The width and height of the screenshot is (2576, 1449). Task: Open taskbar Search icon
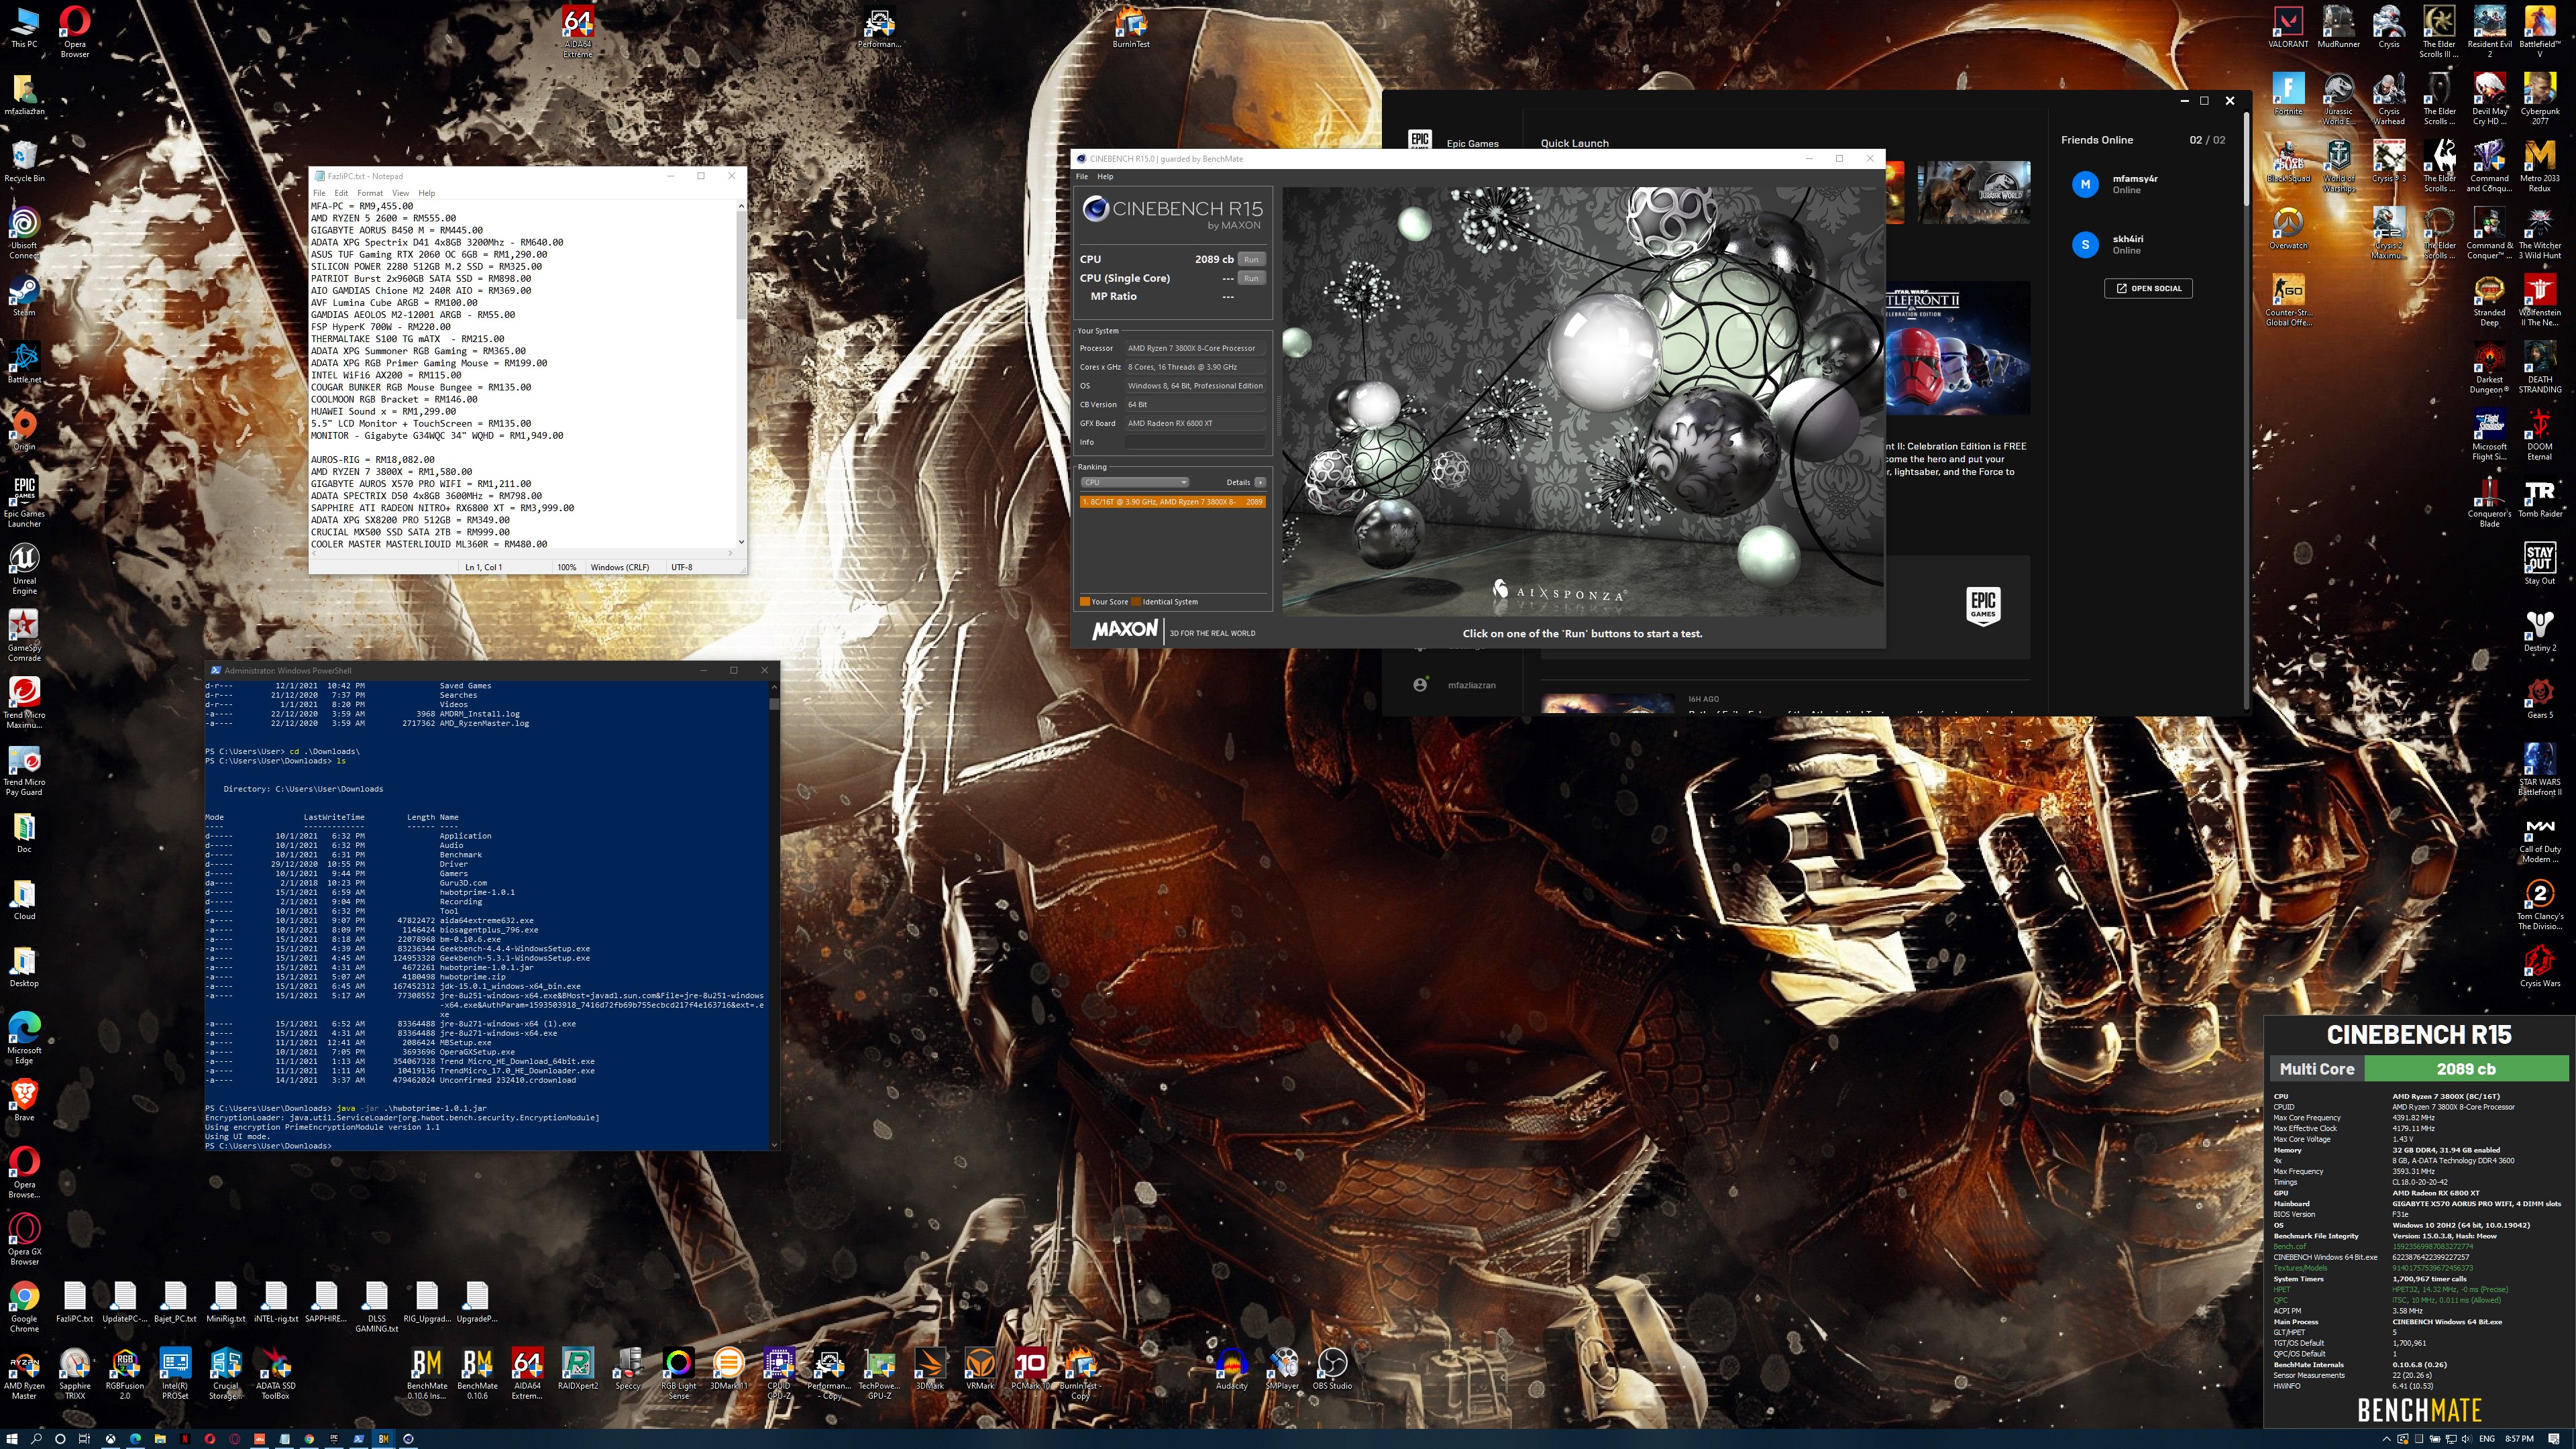pyautogui.click(x=36, y=1439)
